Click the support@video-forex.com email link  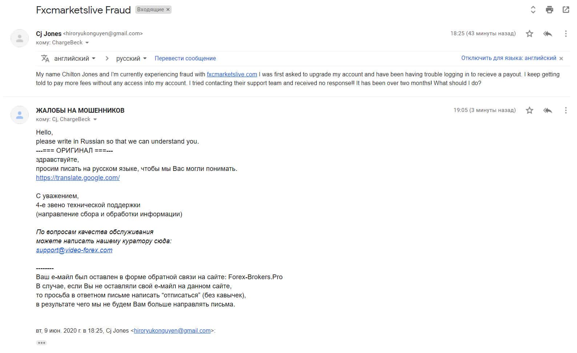[x=74, y=250]
